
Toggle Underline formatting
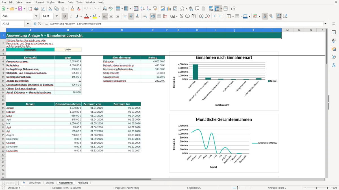77,16
